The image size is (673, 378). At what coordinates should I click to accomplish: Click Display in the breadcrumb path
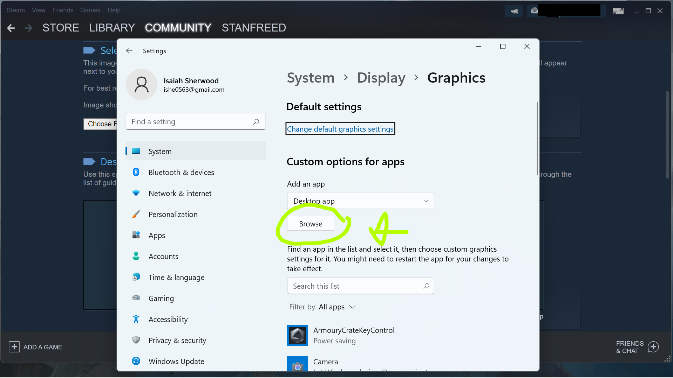(x=381, y=78)
